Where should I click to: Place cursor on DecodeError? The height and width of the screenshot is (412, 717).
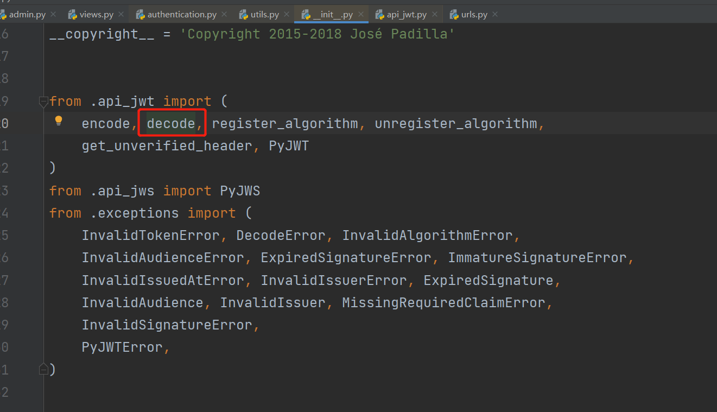[x=281, y=236]
